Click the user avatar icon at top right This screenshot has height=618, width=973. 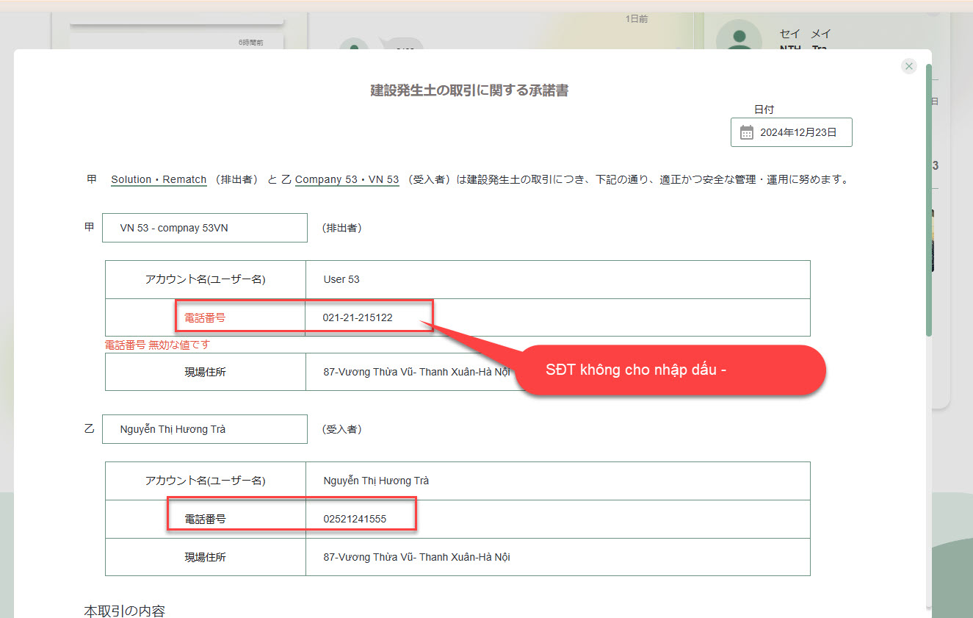(739, 38)
